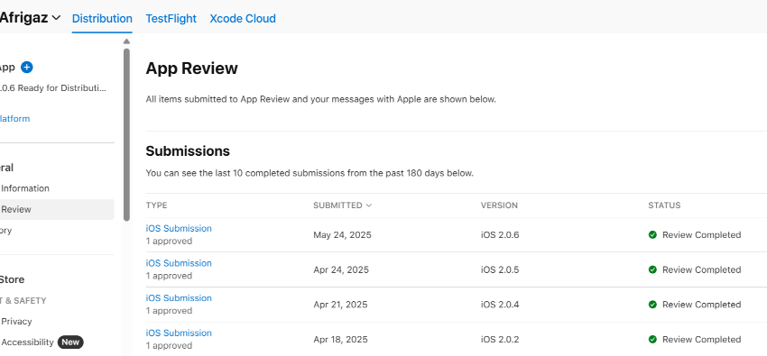Add a new platform with plus icon
The height and width of the screenshot is (356, 767).
[x=27, y=68]
